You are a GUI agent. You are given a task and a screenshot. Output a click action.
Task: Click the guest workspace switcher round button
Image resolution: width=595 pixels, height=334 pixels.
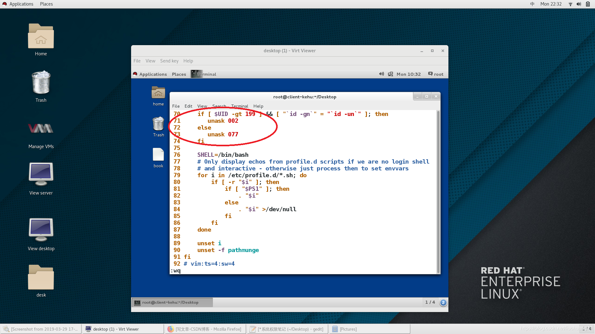point(443,302)
